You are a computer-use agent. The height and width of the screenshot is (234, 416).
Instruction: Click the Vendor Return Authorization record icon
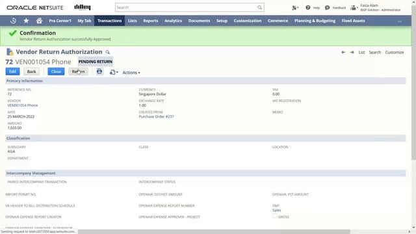[x=10, y=52]
